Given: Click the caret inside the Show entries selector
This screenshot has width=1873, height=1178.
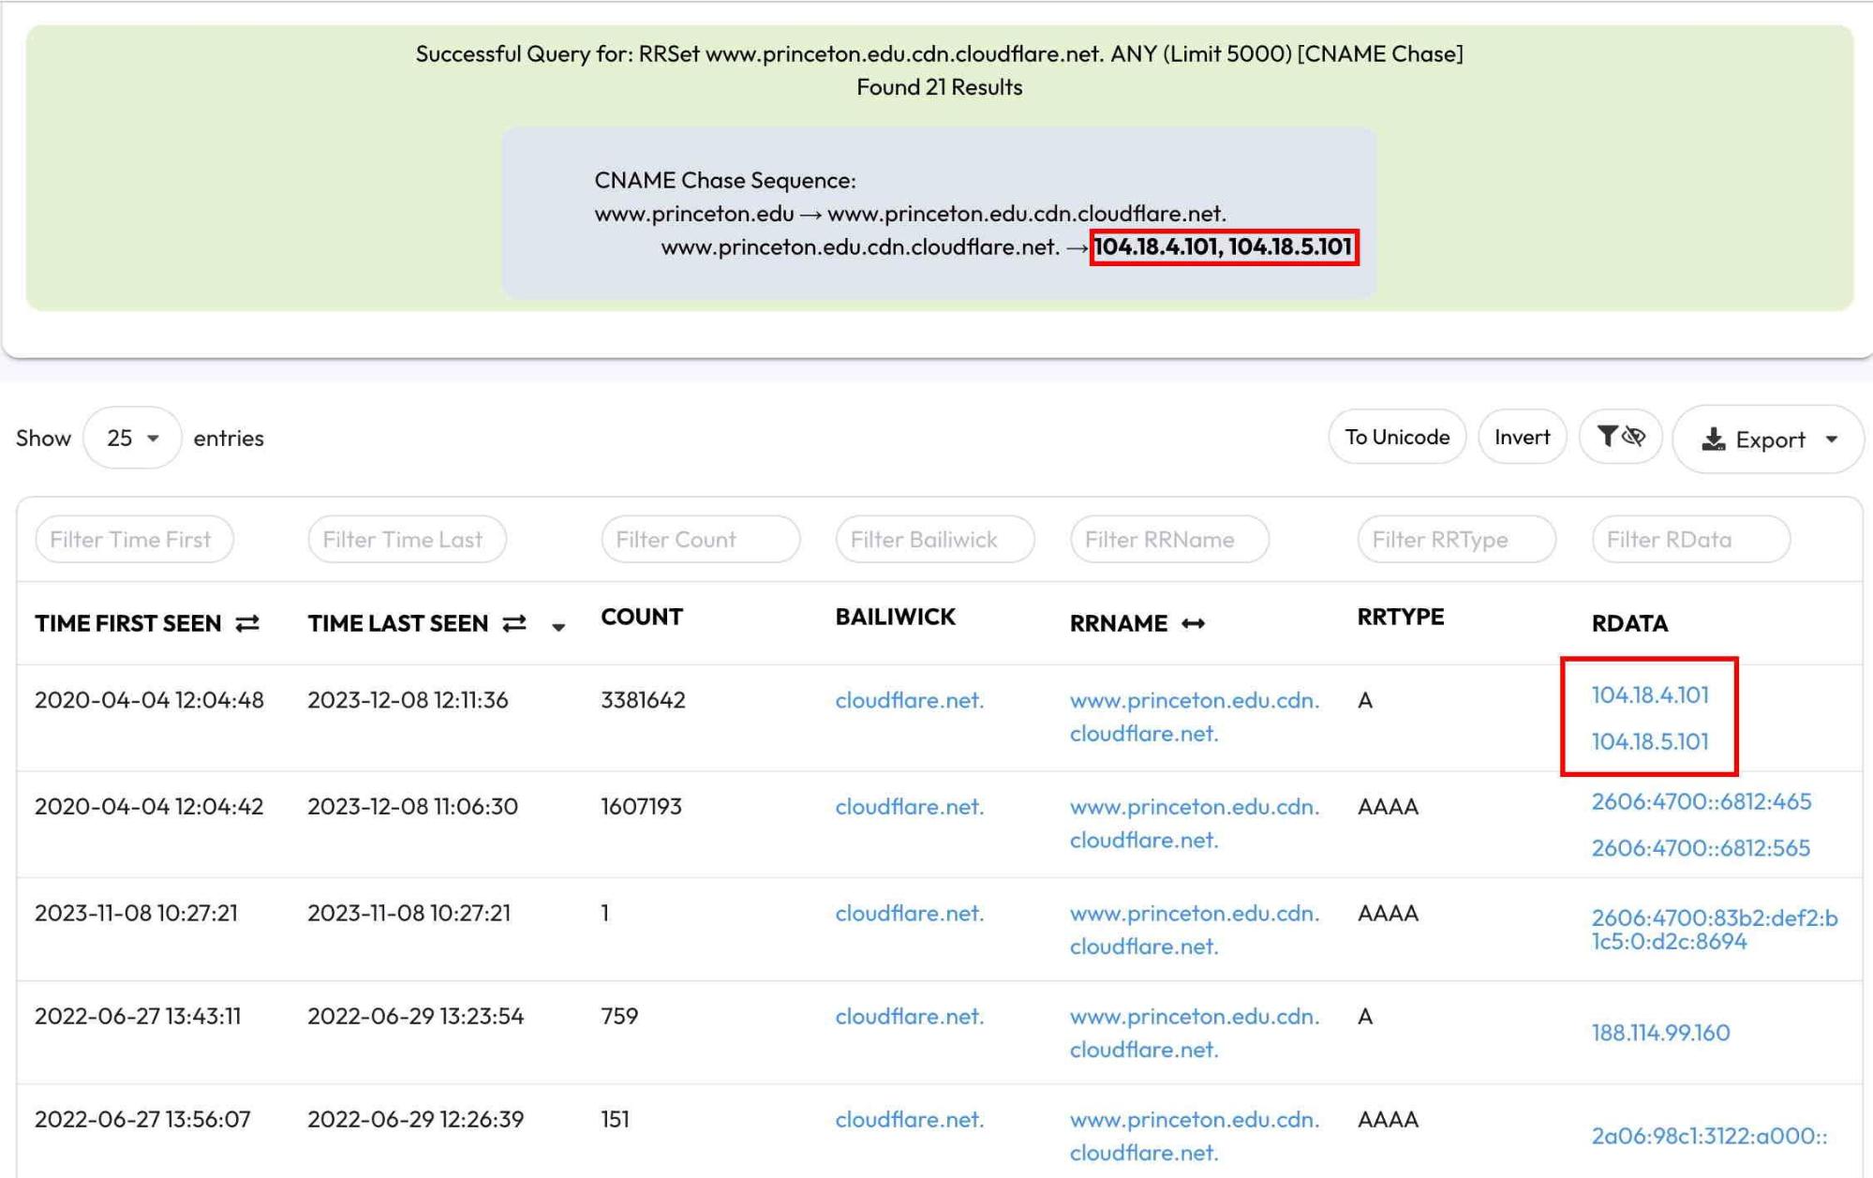Looking at the screenshot, I should click(151, 437).
